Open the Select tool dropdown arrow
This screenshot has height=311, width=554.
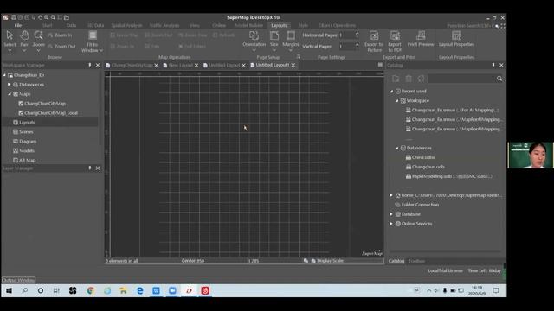pos(10,51)
